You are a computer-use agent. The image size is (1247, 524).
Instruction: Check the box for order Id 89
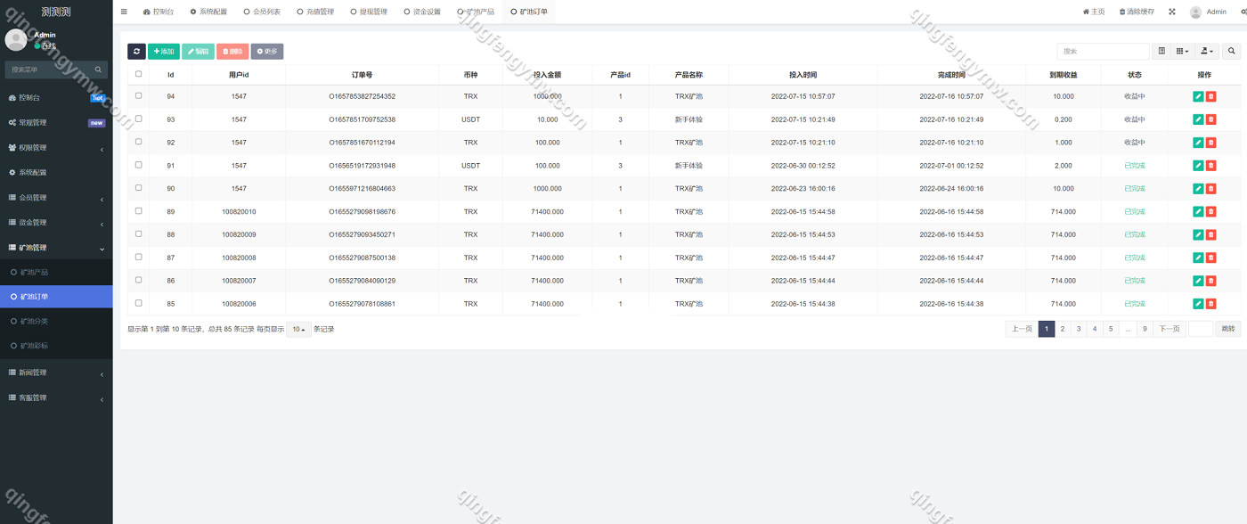(x=138, y=211)
